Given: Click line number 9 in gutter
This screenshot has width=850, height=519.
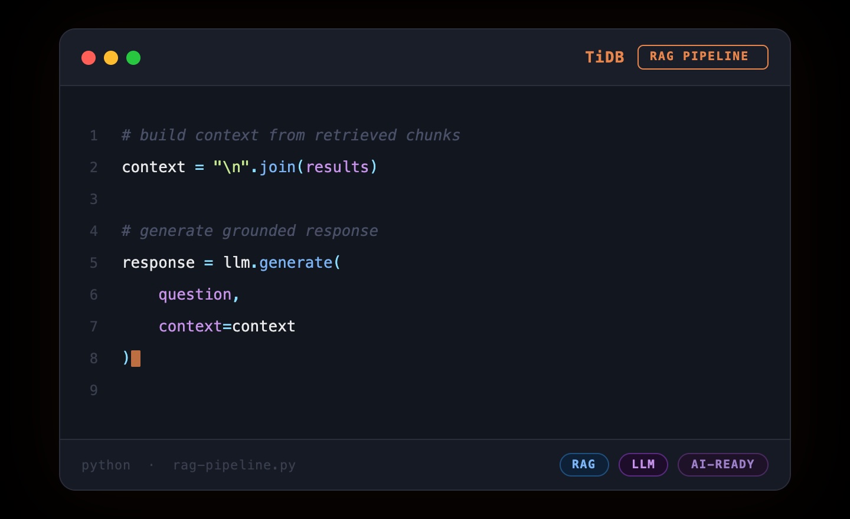Looking at the screenshot, I should click(94, 390).
